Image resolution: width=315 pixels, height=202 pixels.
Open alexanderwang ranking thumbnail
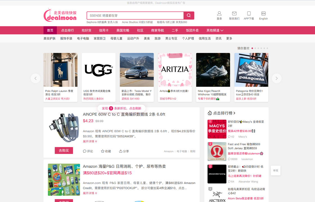pyautogui.click(x=217, y=174)
